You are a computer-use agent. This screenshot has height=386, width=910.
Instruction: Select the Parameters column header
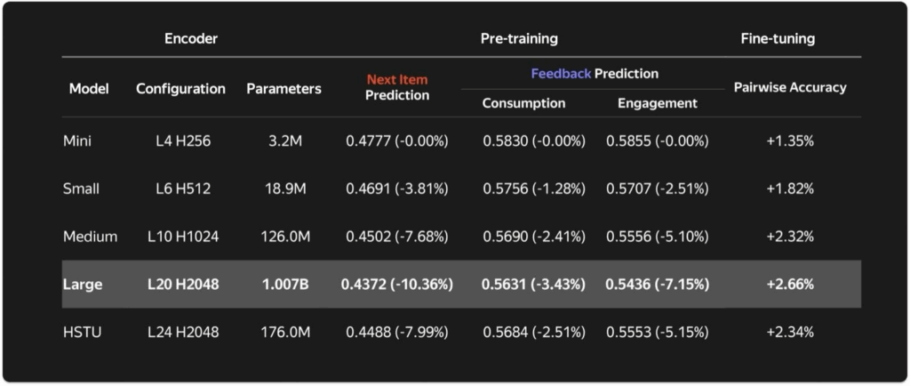coord(283,89)
